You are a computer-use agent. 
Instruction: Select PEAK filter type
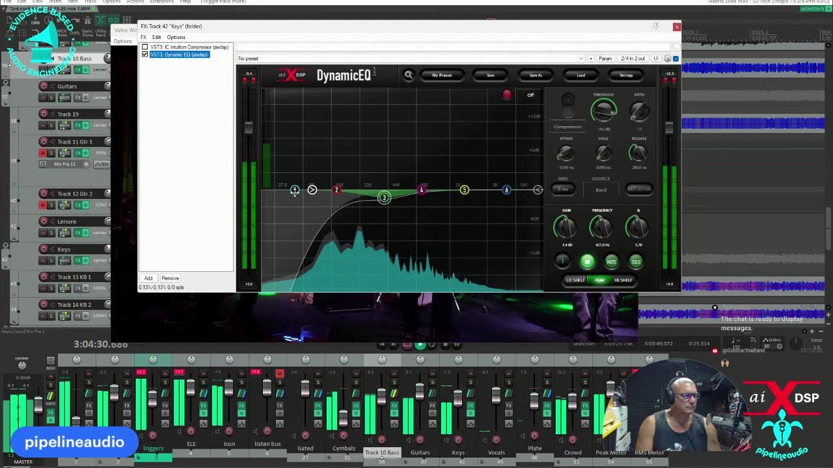pyautogui.click(x=599, y=280)
